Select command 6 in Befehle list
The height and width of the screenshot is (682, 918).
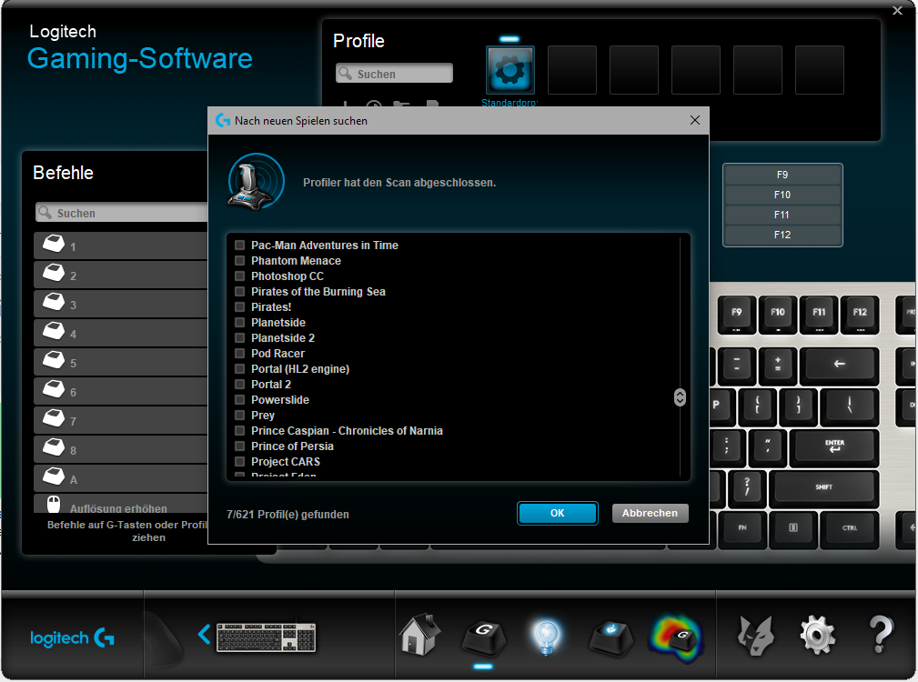coord(121,391)
